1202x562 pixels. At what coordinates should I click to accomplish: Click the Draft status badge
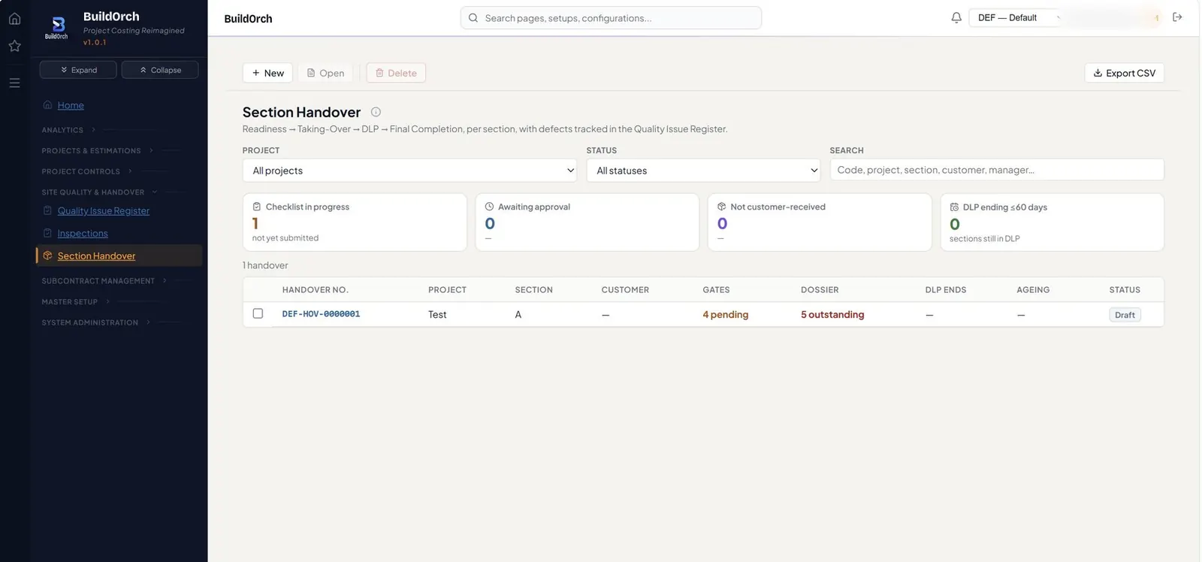tap(1125, 315)
